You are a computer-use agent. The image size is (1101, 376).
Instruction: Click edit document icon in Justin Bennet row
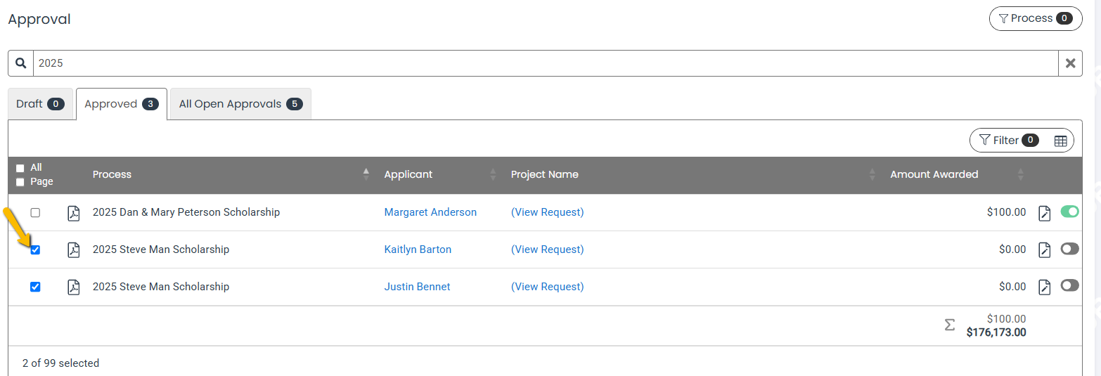coord(1045,287)
